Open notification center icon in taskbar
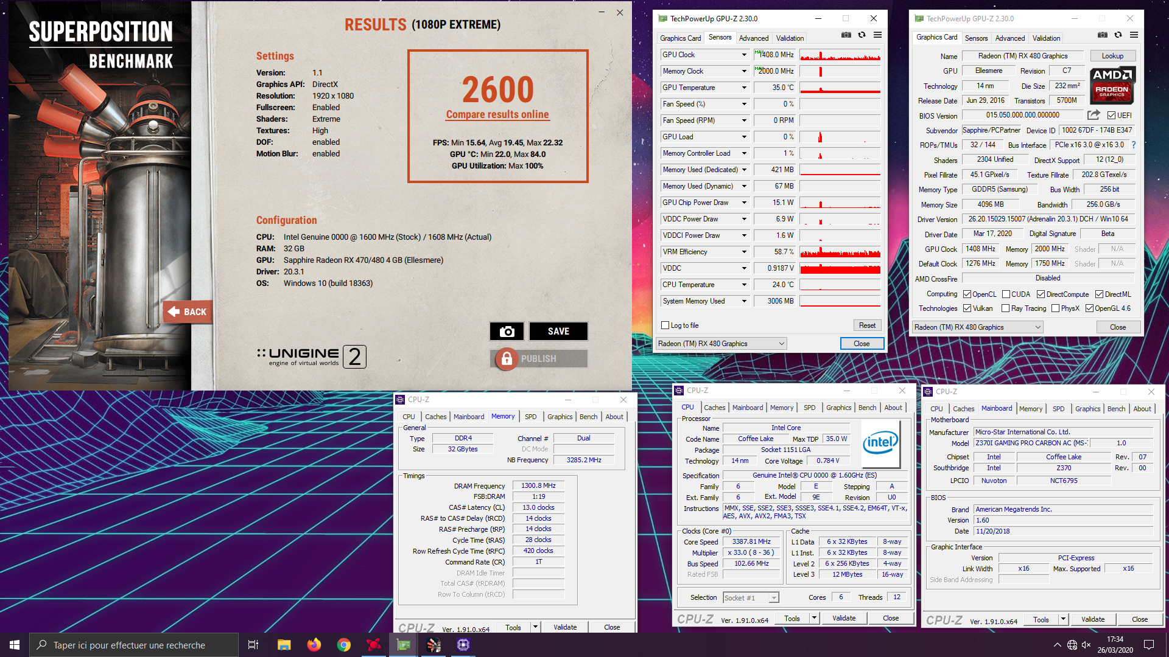Image resolution: width=1169 pixels, height=657 pixels. pyautogui.click(x=1149, y=645)
